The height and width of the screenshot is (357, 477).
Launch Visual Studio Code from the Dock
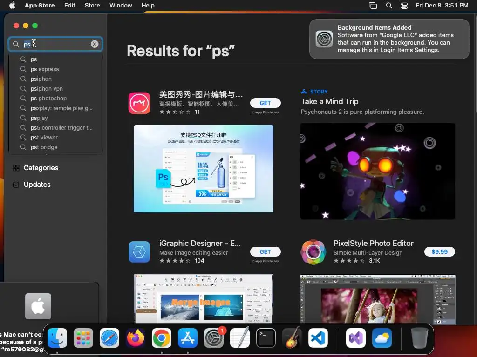[318, 338]
